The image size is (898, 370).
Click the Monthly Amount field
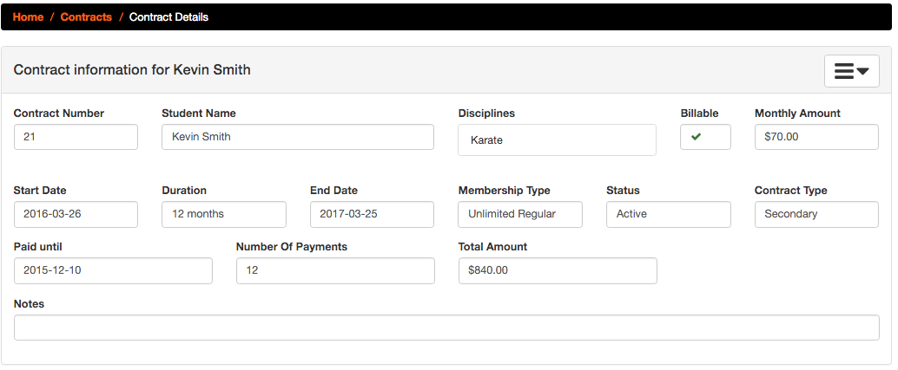(816, 137)
